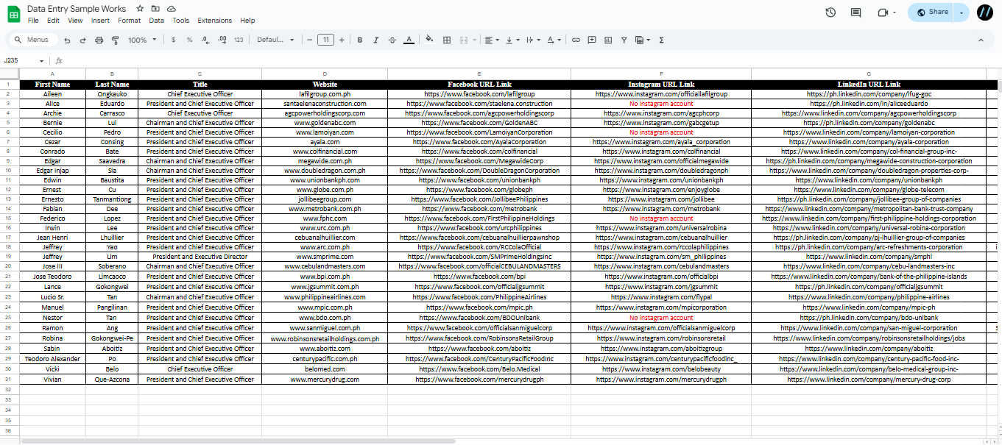Toggle bold formatting

tap(360, 40)
